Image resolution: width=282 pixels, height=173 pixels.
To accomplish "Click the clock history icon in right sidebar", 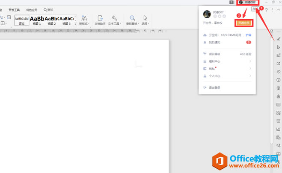I will pos(279,72).
